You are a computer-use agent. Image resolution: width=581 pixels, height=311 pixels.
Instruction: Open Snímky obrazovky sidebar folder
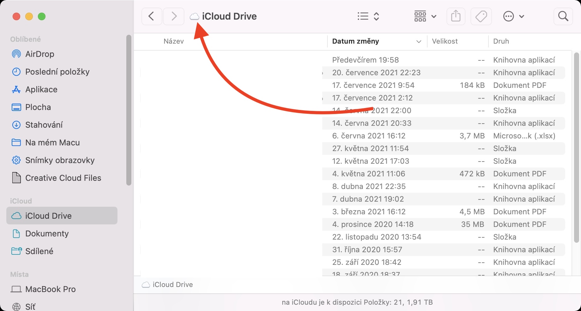(60, 160)
